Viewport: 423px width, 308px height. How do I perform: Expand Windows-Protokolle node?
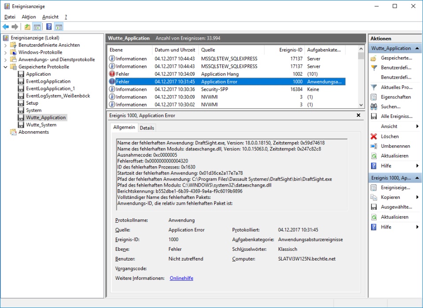pos(6,52)
